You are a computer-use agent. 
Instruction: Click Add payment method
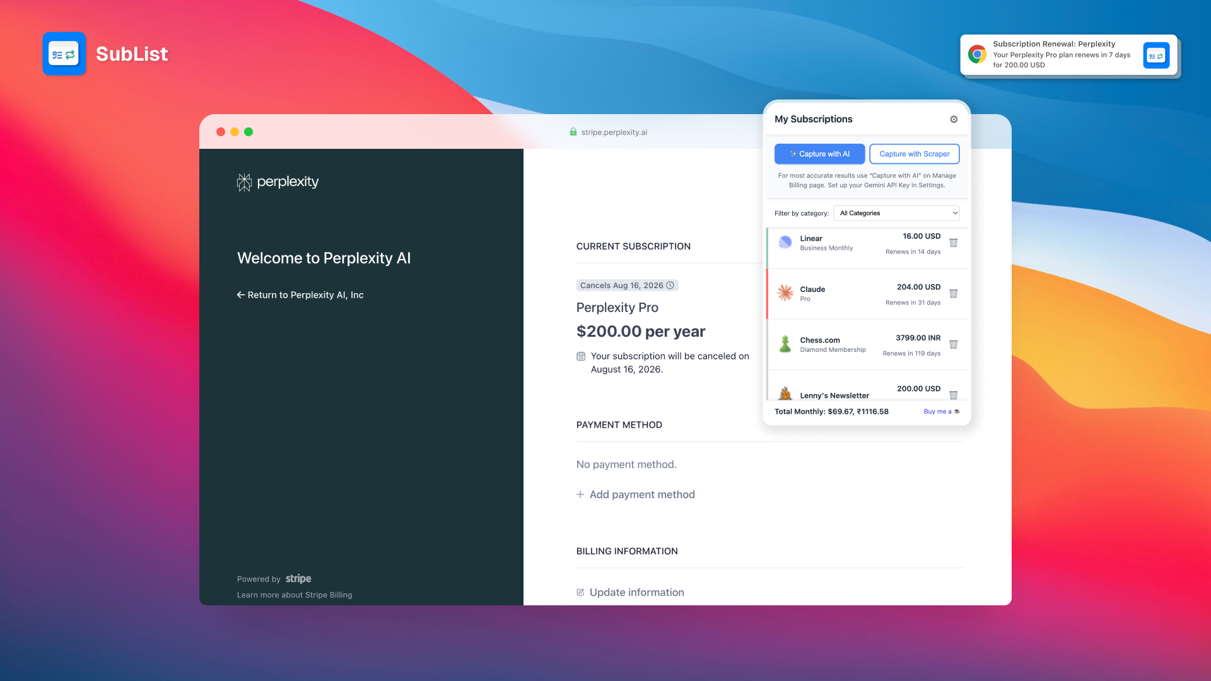(635, 494)
